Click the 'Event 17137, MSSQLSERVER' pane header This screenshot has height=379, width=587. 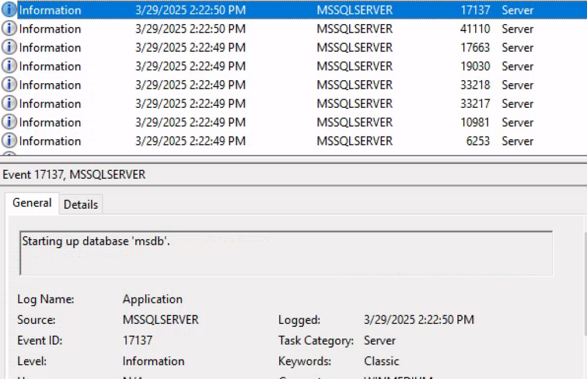(75, 175)
